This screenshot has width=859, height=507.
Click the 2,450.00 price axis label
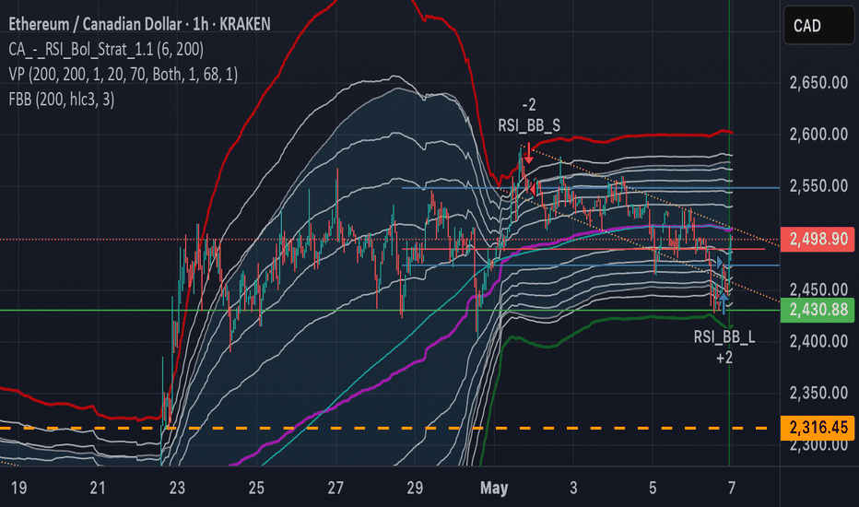pos(818,289)
